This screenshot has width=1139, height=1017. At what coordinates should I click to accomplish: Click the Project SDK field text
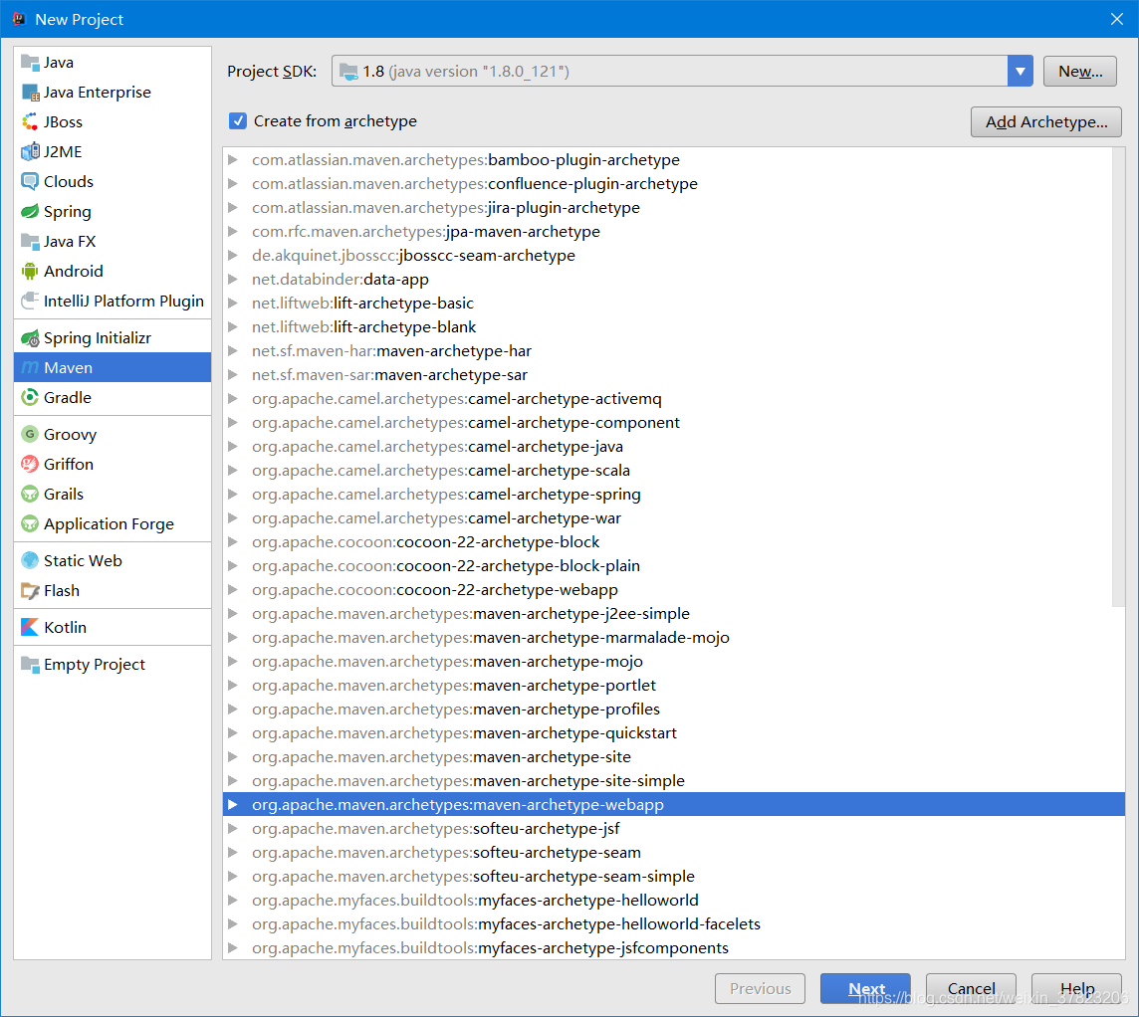tap(466, 71)
